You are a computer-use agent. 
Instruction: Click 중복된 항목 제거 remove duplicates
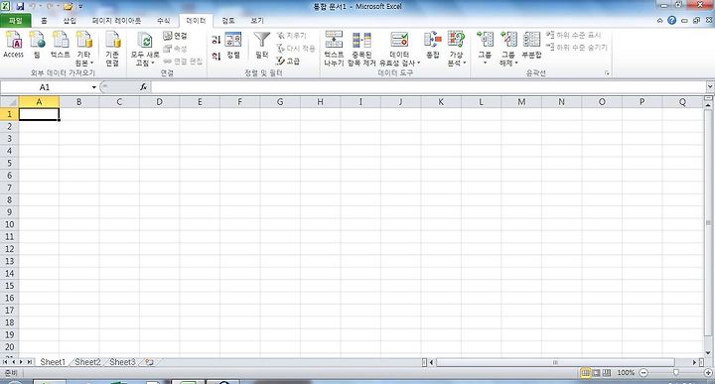[x=361, y=49]
